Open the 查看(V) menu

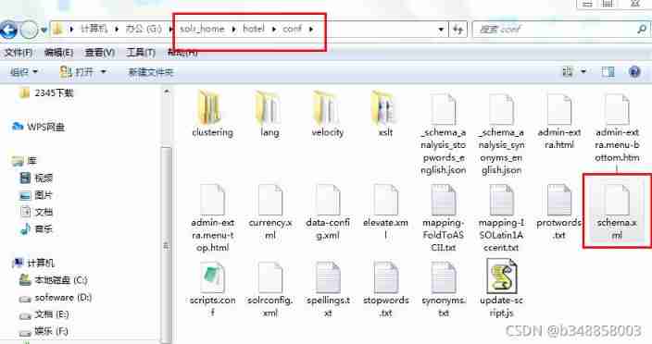tap(100, 53)
